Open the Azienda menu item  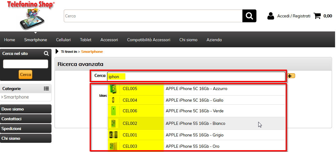(214, 40)
